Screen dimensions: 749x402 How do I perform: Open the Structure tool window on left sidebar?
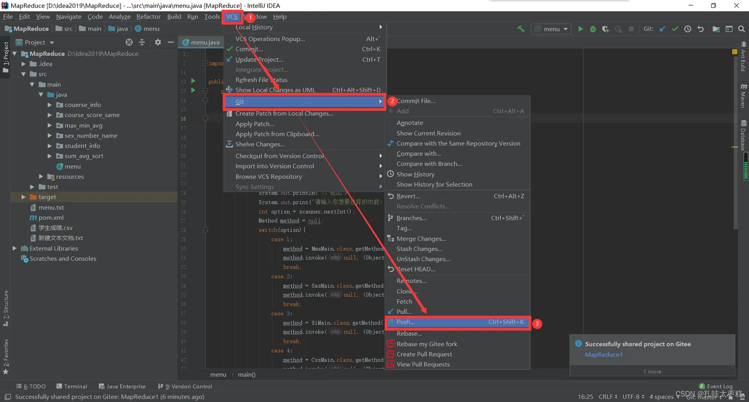5,308
